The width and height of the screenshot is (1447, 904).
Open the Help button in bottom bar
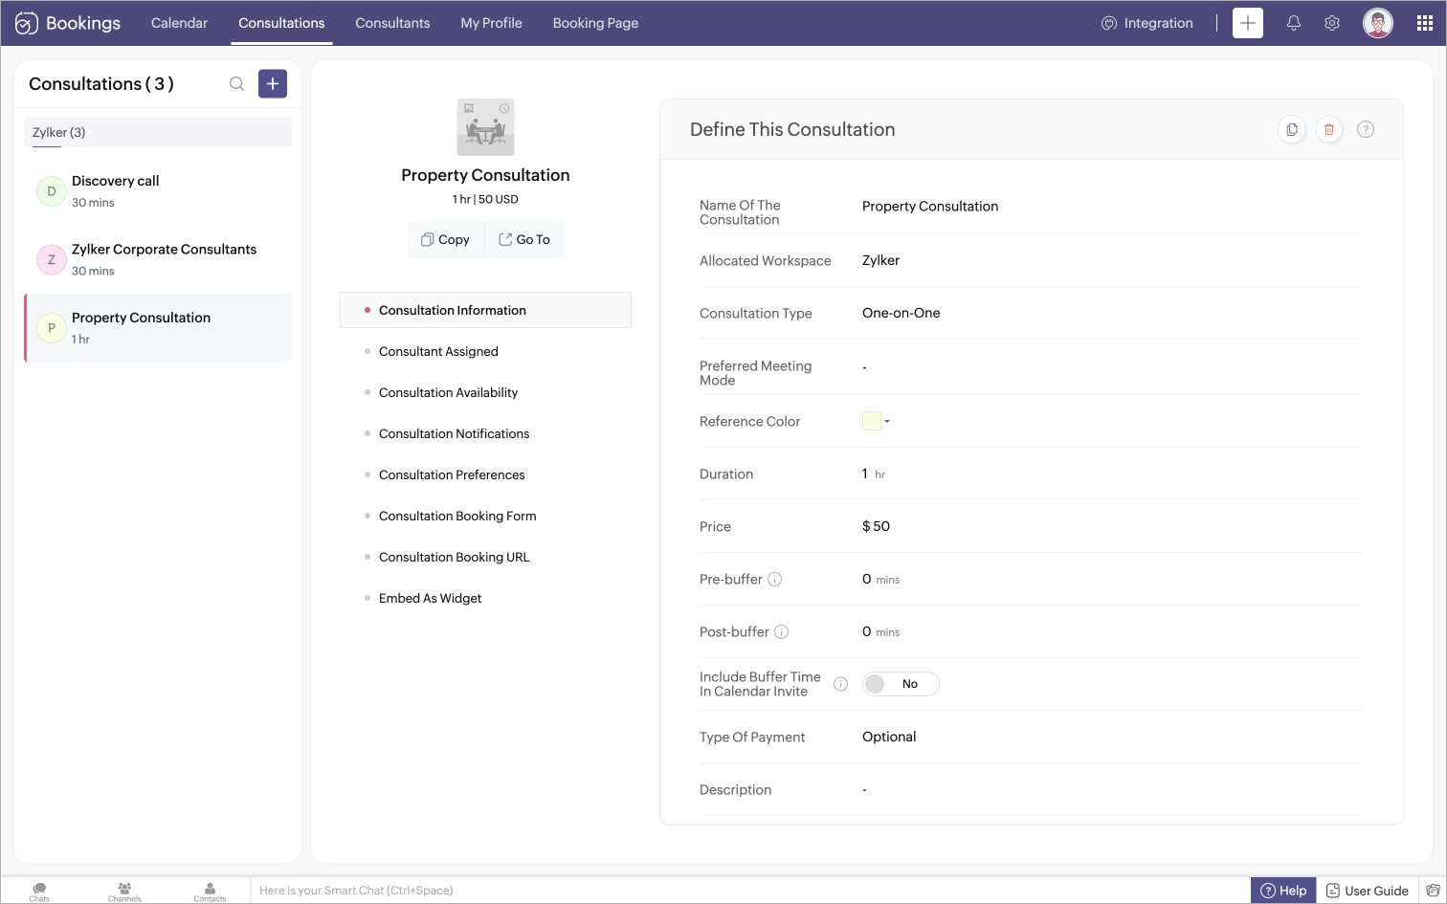(1283, 891)
